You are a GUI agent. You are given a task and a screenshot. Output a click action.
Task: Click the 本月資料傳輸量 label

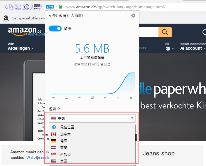[92, 58]
